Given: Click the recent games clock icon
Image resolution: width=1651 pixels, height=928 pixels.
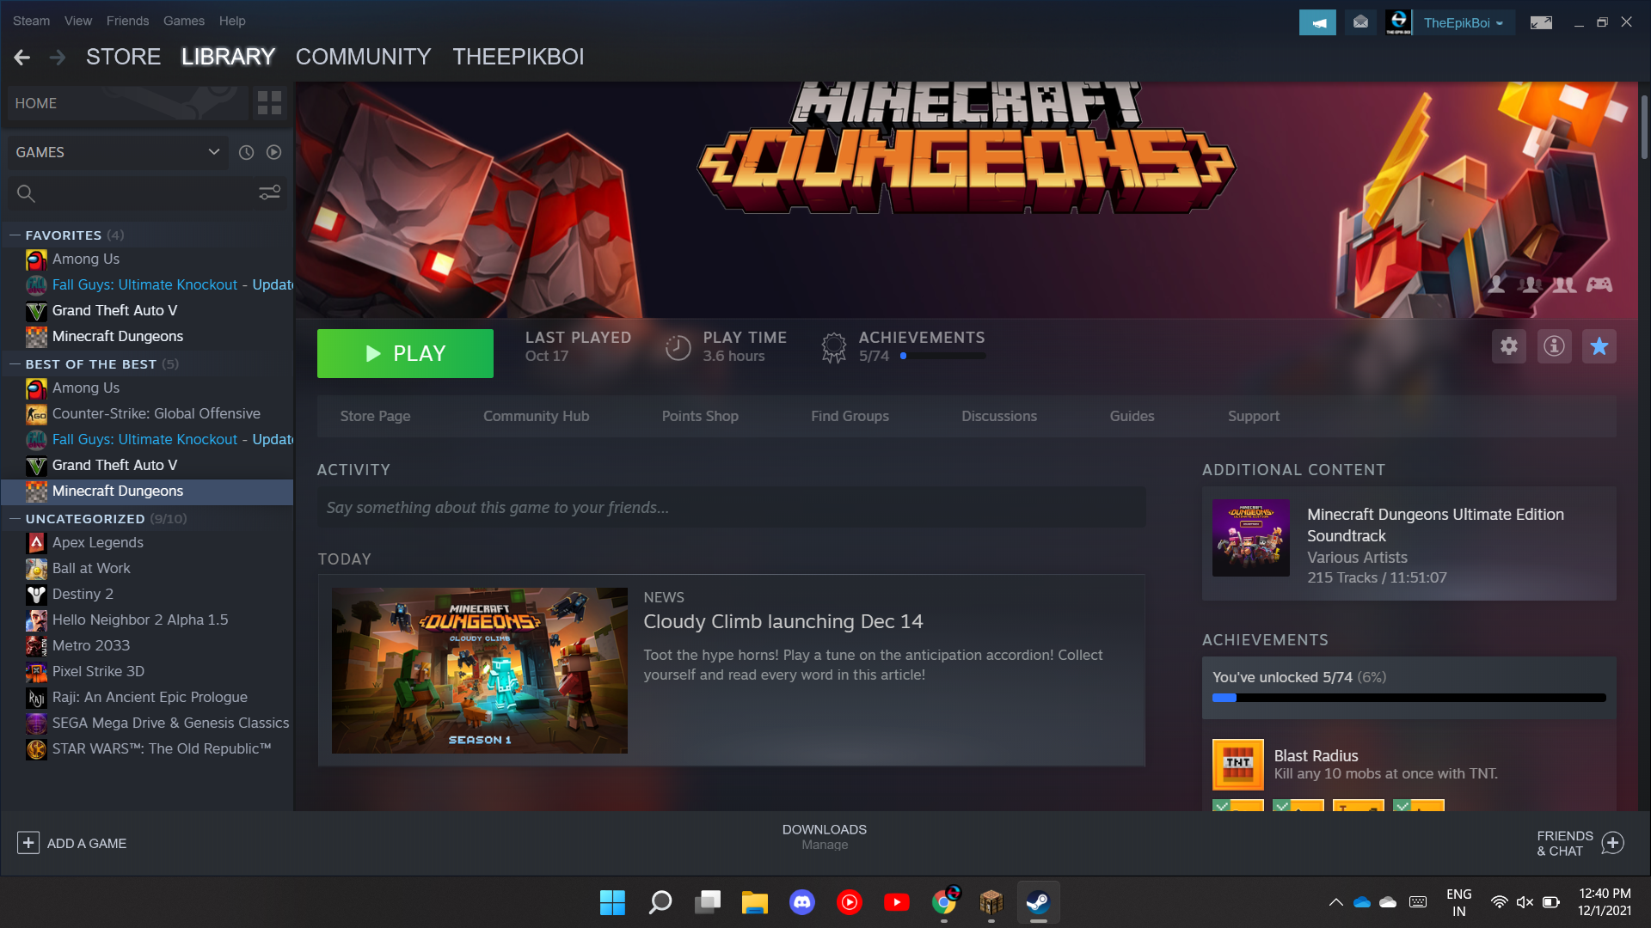Looking at the screenshot, I should (246, 152).
